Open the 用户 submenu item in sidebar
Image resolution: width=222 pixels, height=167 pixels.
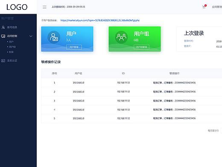click(11, 42)
